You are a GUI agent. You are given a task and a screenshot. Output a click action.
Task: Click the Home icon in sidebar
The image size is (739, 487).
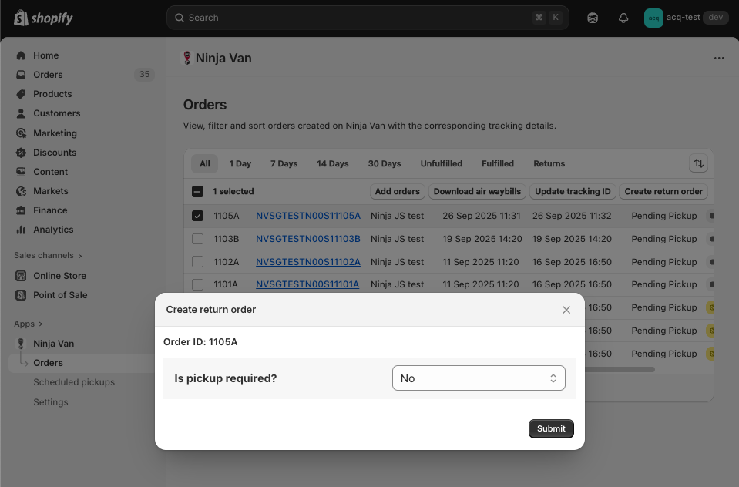21,55
